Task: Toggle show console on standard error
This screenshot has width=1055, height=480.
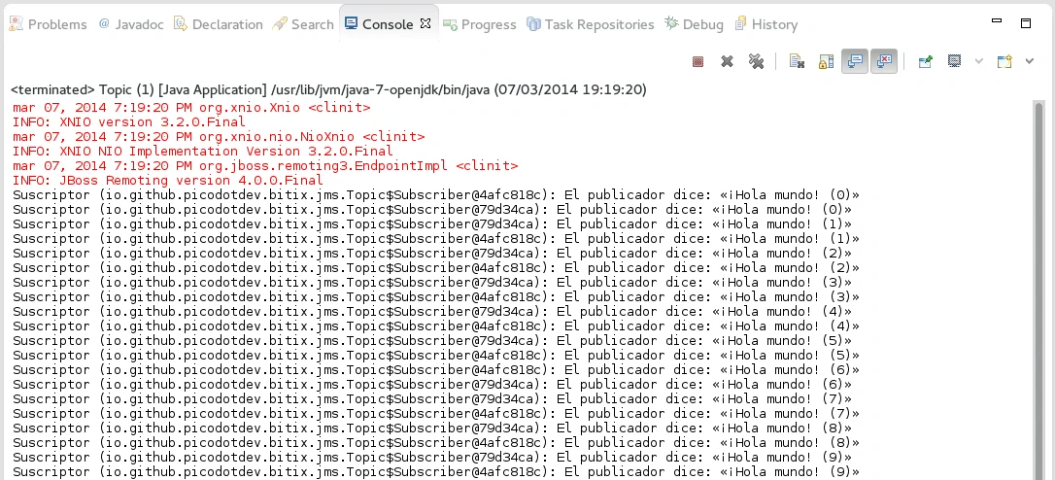Action: coord(884,62)
